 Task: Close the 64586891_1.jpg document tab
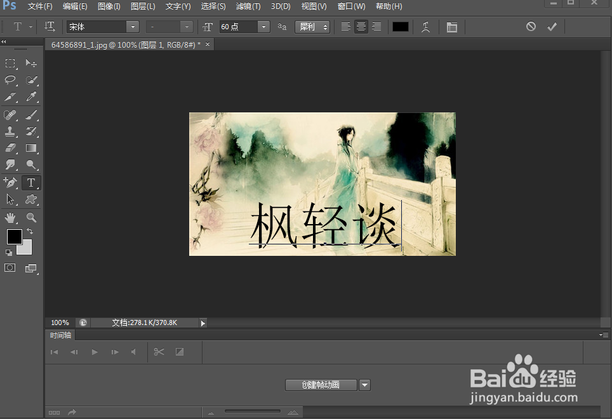point(208,44)
